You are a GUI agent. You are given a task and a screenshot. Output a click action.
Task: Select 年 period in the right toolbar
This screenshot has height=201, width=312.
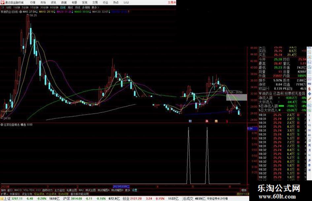(x=309, y=170)
